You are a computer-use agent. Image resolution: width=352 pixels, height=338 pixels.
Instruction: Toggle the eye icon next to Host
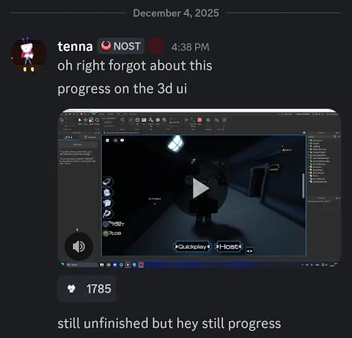coord(250,251)
